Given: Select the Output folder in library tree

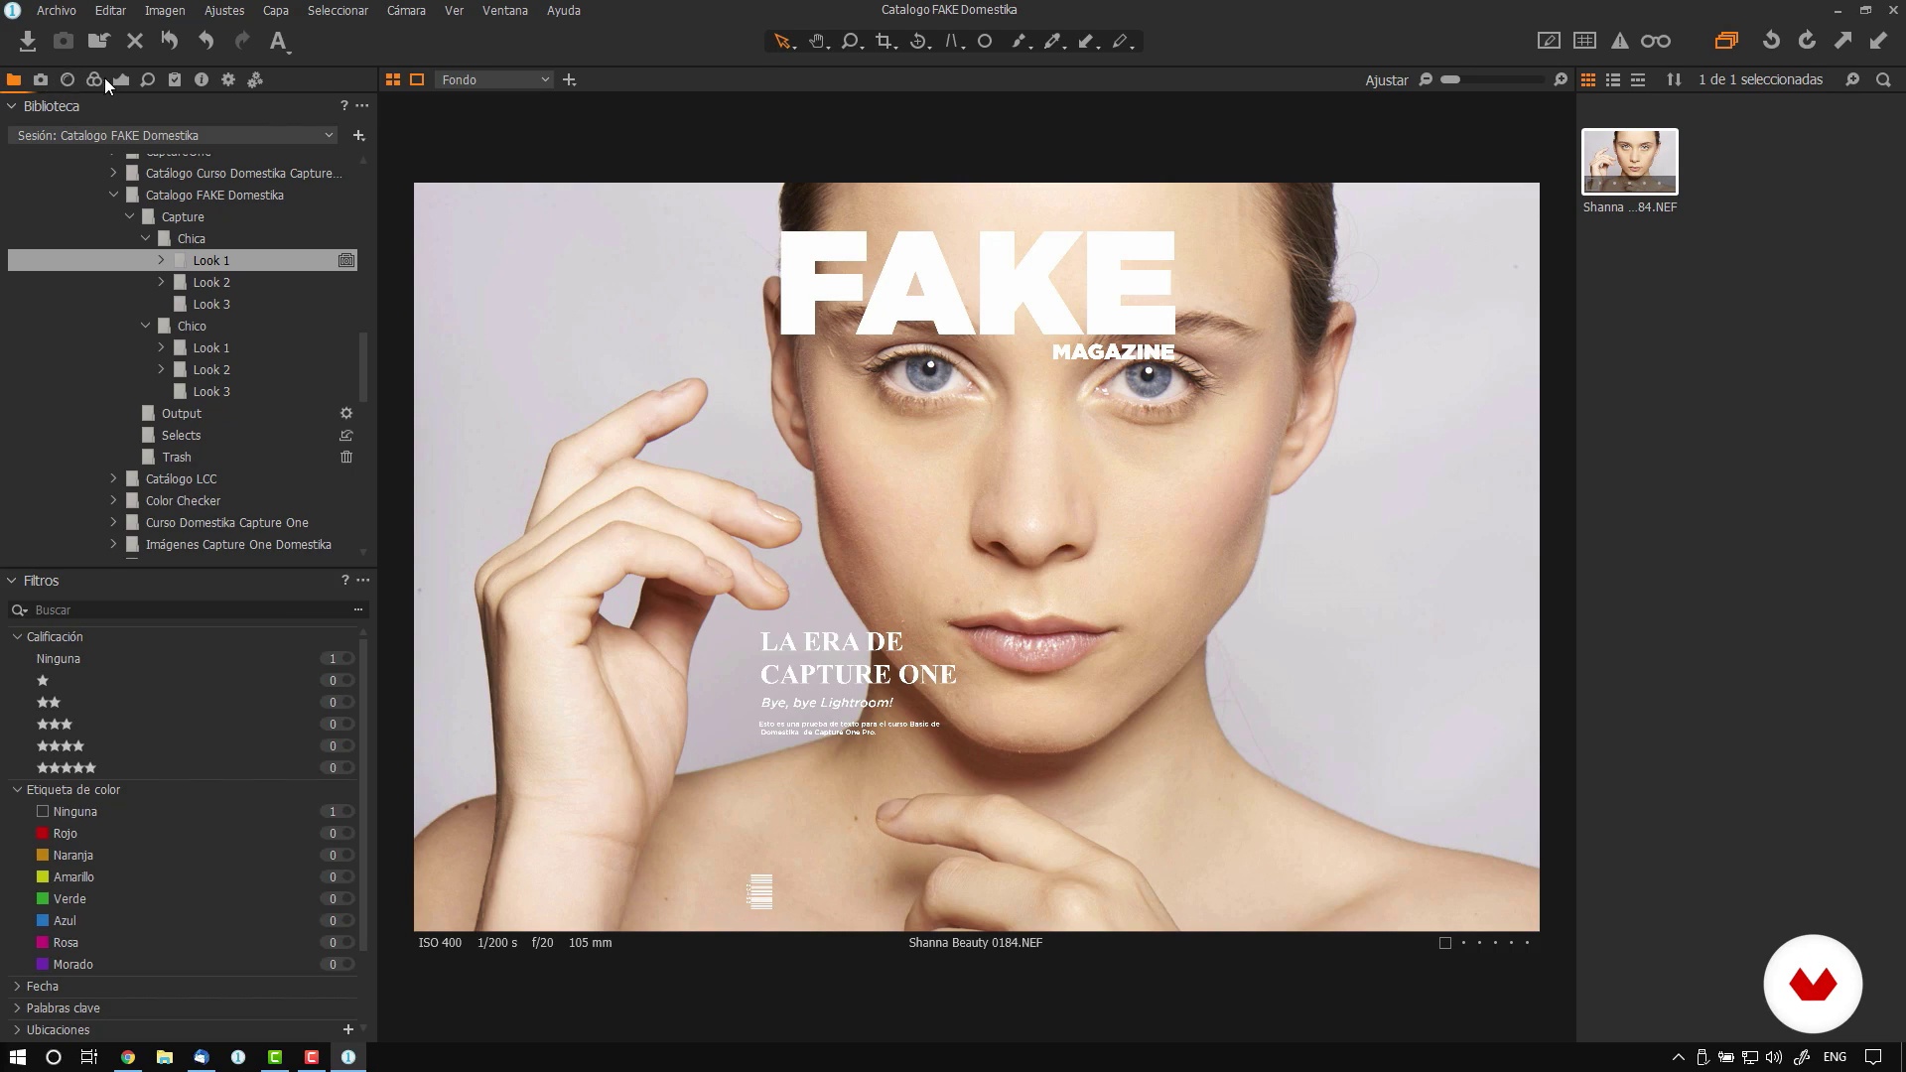Looking at the screenshot, I should [x=182, y=413].
